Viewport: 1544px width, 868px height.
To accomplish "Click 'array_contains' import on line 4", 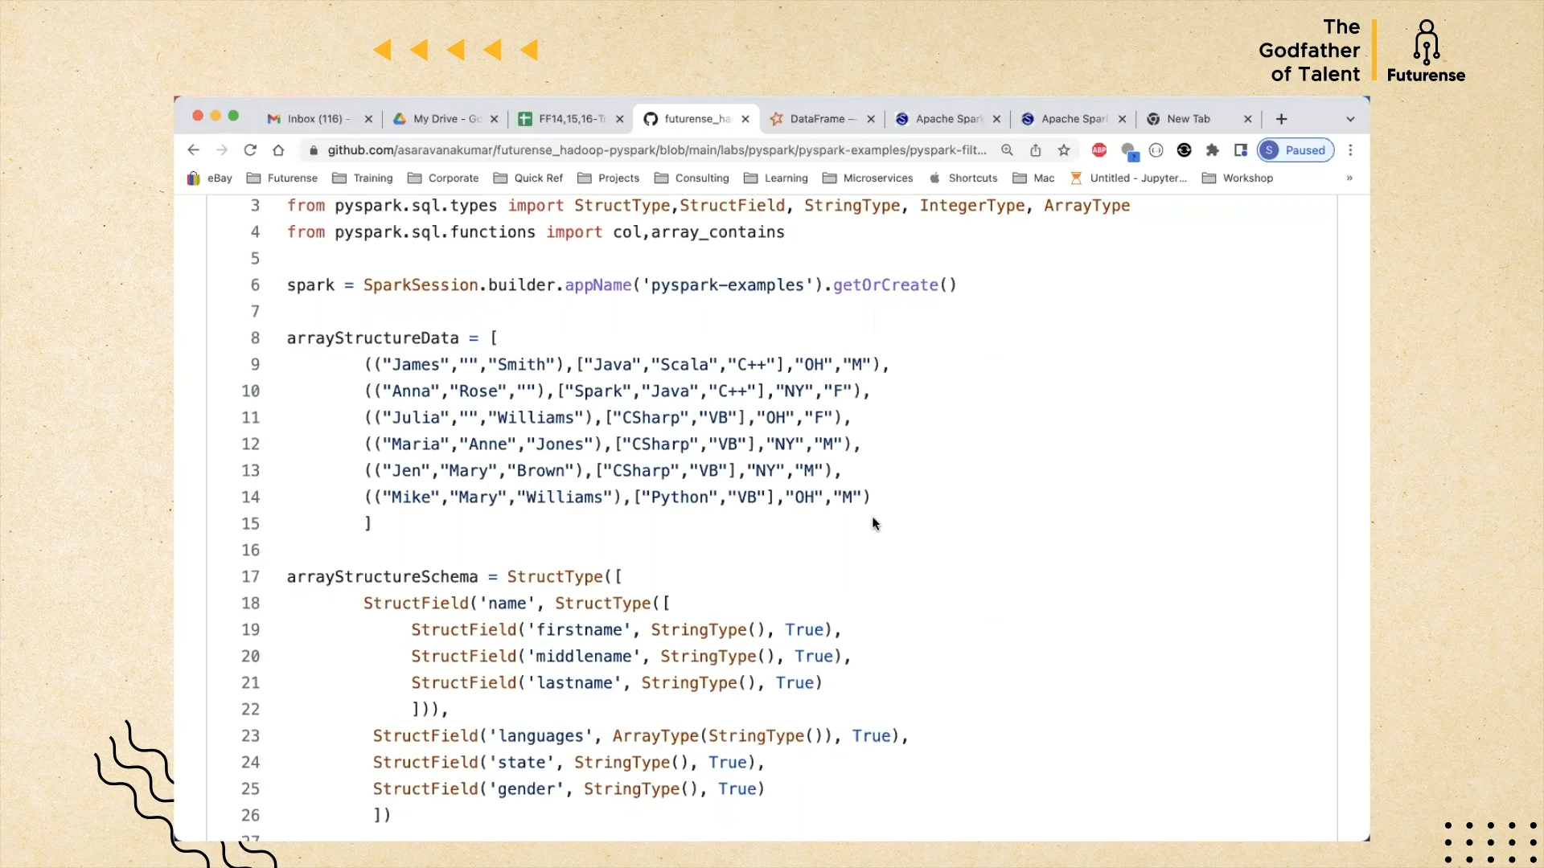I will click(x=717, y=232).
